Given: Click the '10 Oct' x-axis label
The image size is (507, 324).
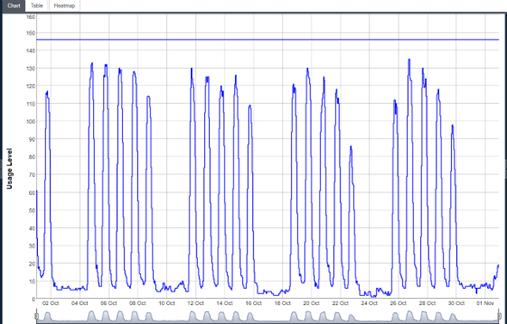Looking at the screenshot, I should (x=166, y=303).
